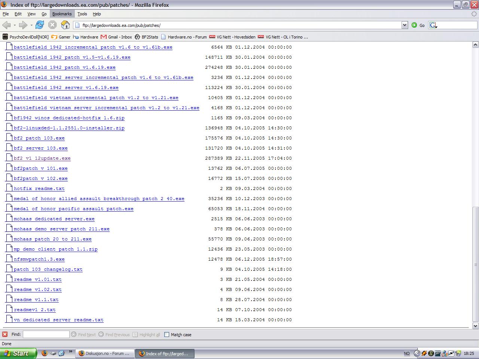Click the file icon beside readme_v1.01.txt

9,279
